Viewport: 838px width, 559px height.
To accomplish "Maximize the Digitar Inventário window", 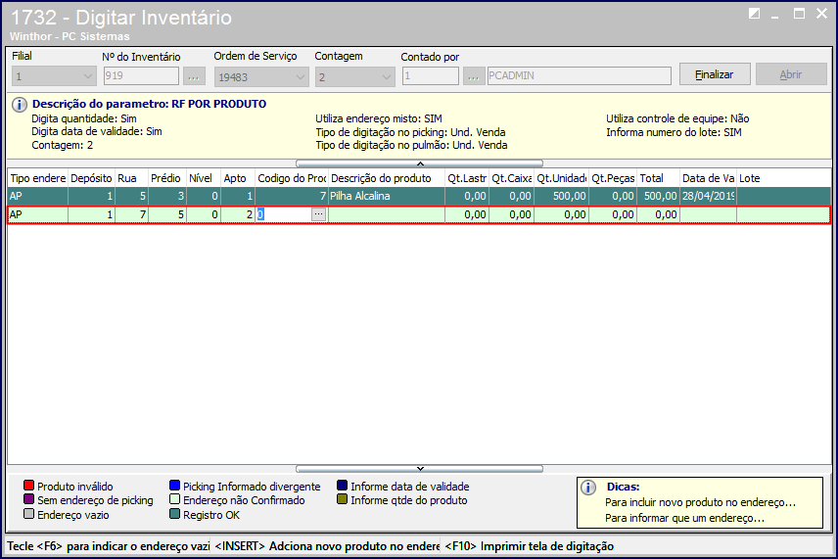I will pos(799,14).
